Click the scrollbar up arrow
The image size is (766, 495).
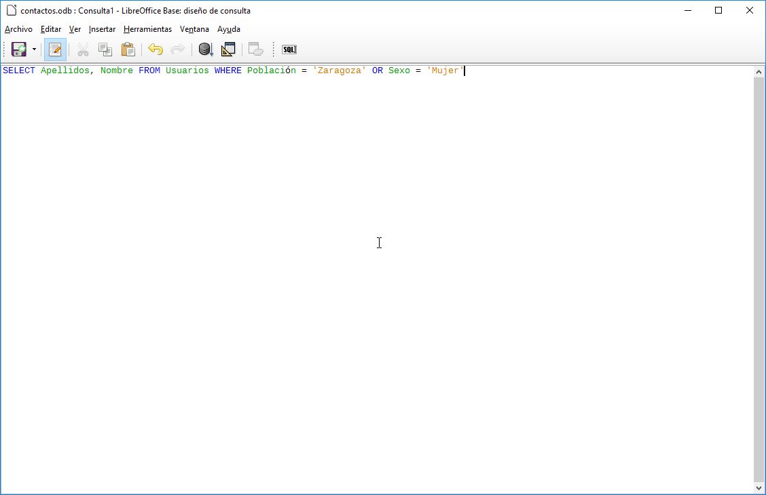pyautogui.click(x=759, y=72)
